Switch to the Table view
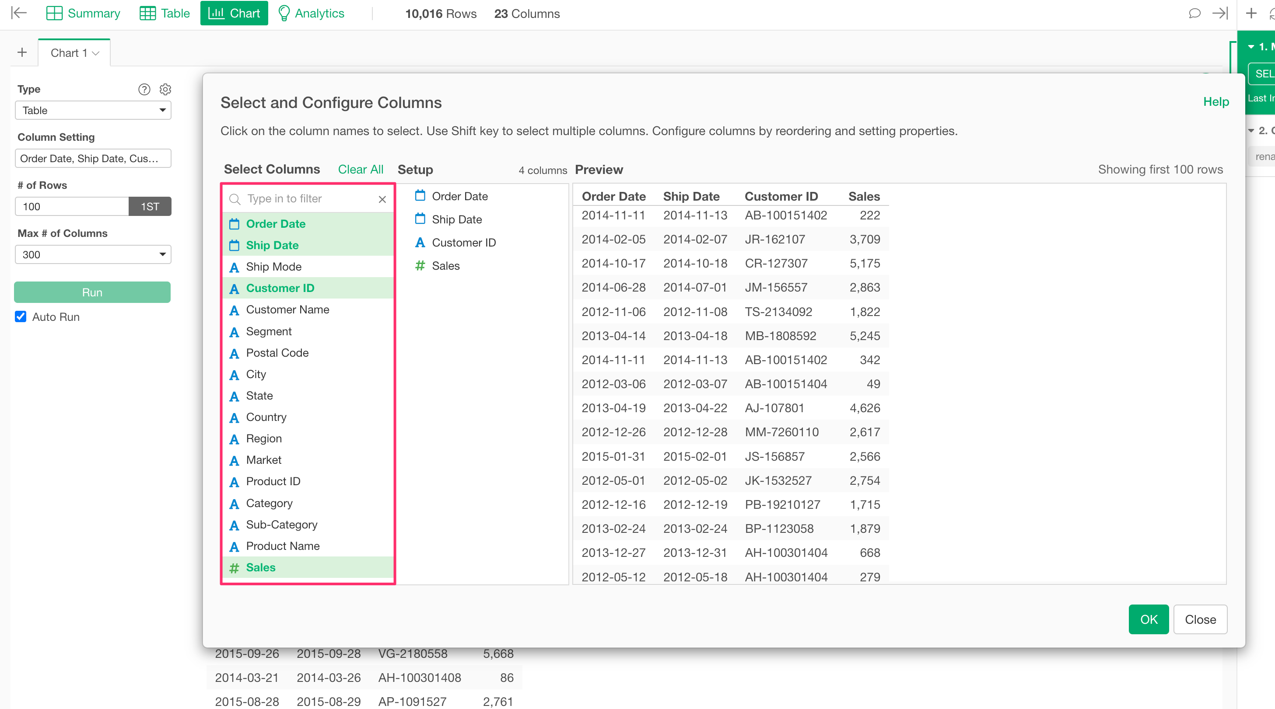 (x=165, y=14)
